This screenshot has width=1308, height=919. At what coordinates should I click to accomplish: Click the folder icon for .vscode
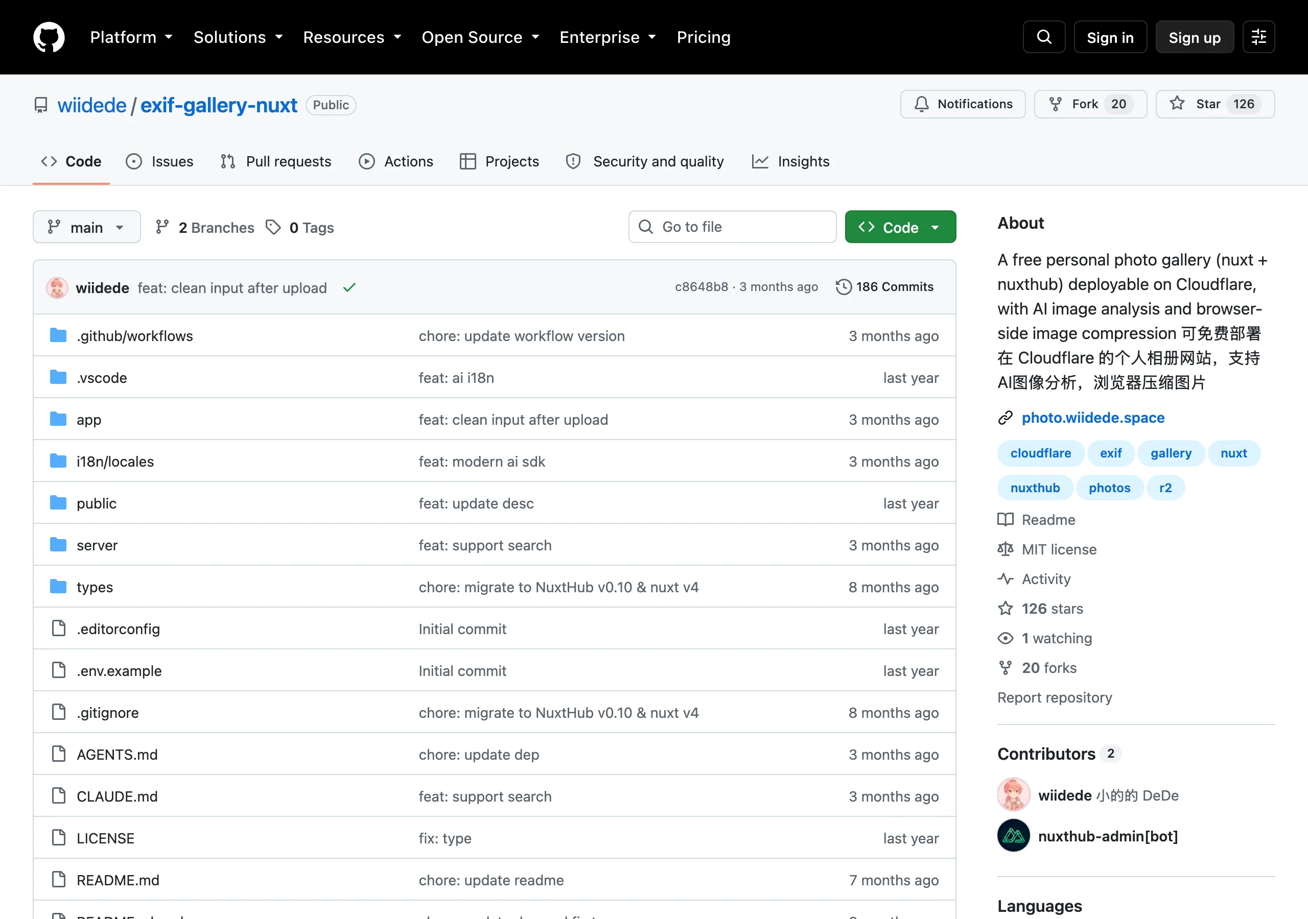point(58,377)
